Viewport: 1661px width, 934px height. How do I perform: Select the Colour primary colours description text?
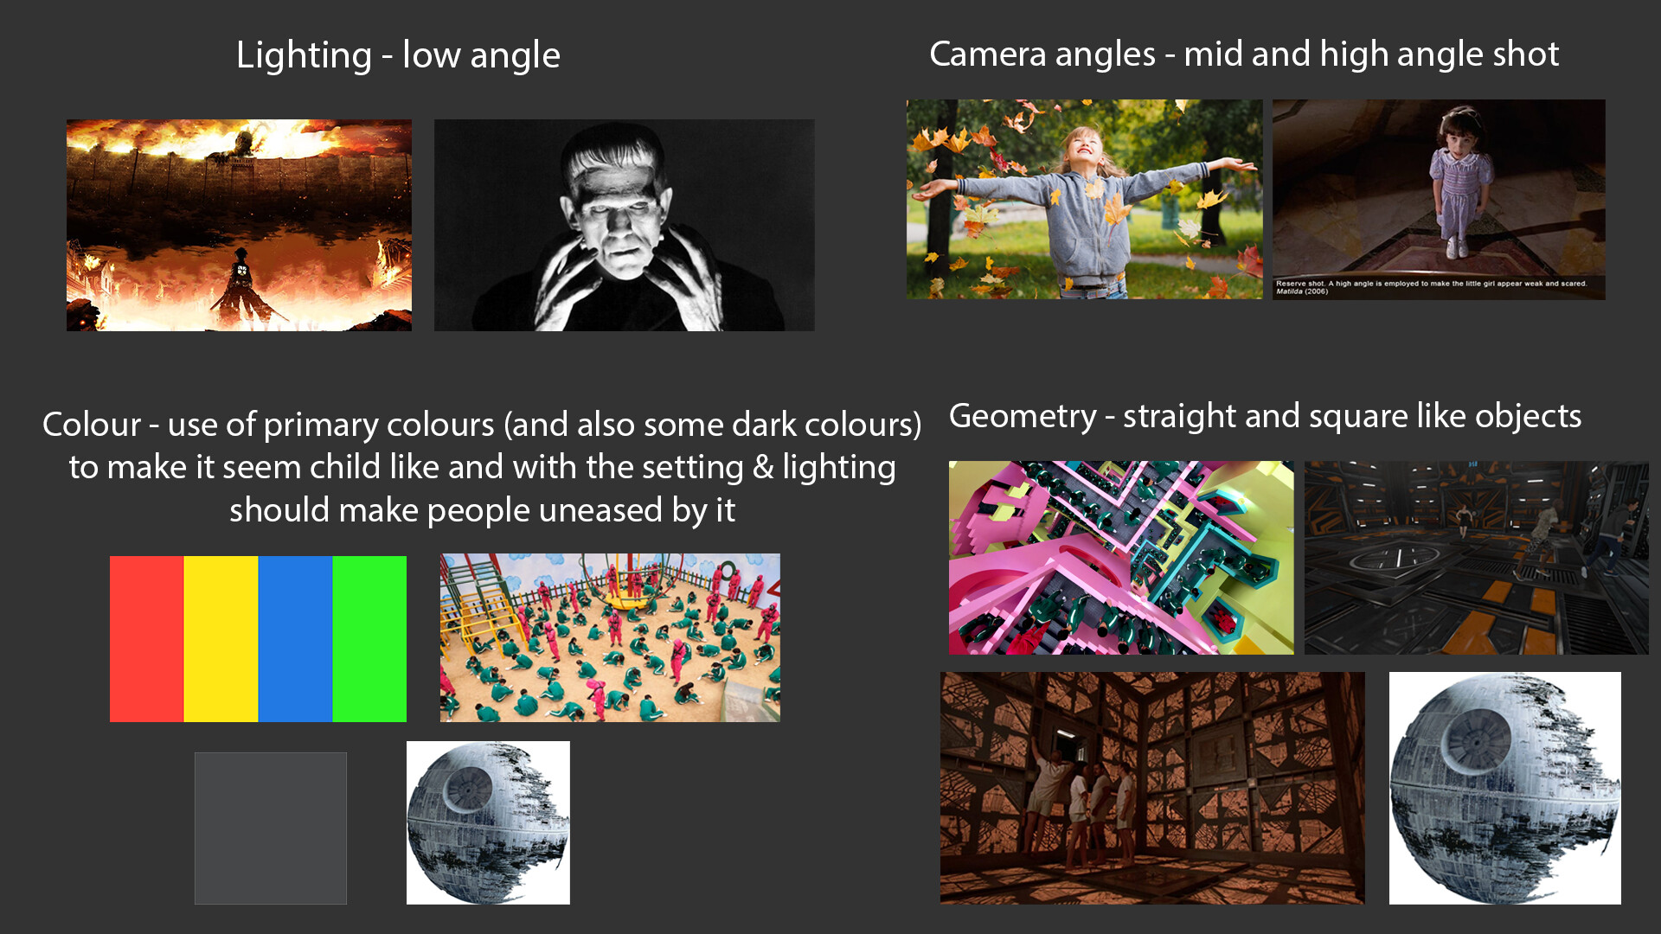point(483,467)
